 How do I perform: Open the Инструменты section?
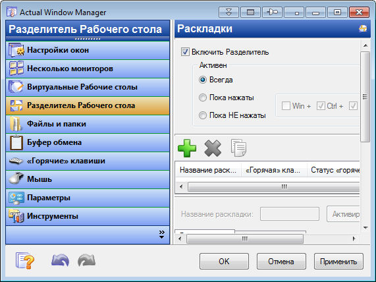(x=88, y=217)
